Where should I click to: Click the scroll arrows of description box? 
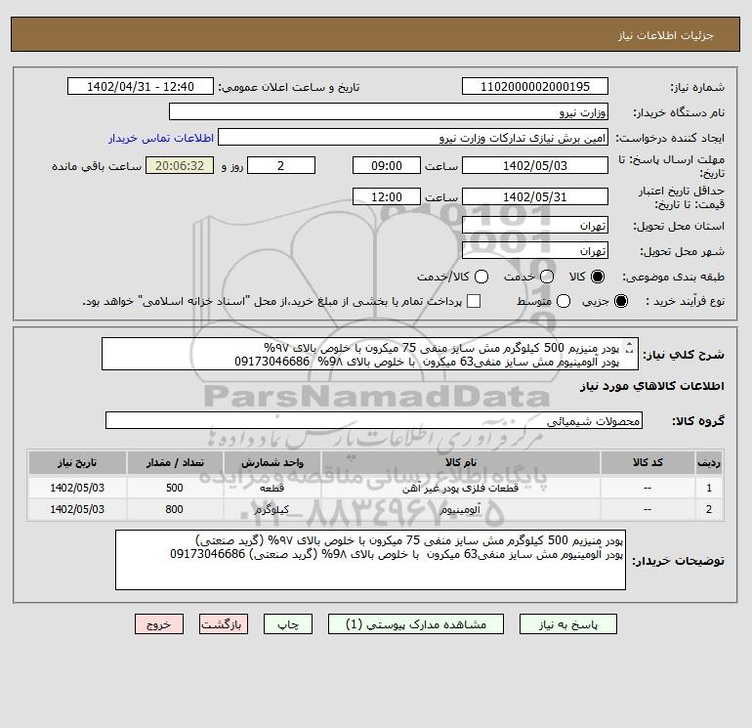coord(630,347)
